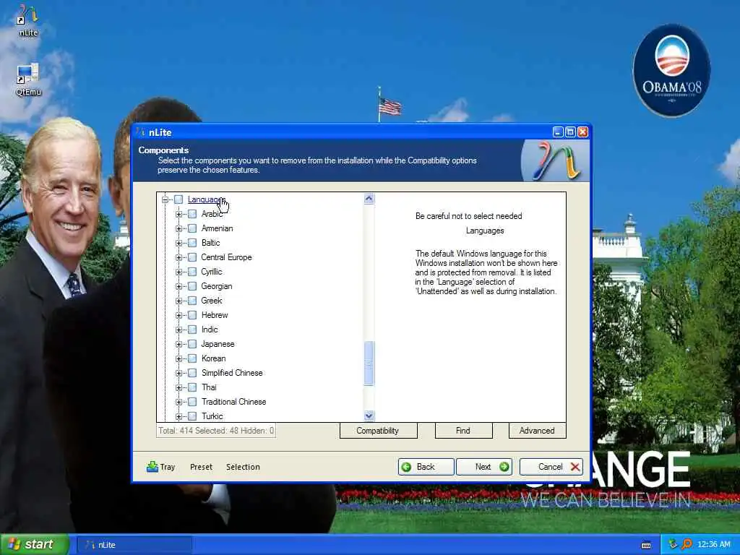Check the Japanese checkbox
Screen dimensions: 740x555
pyautogui.click(x=192, y=344)
